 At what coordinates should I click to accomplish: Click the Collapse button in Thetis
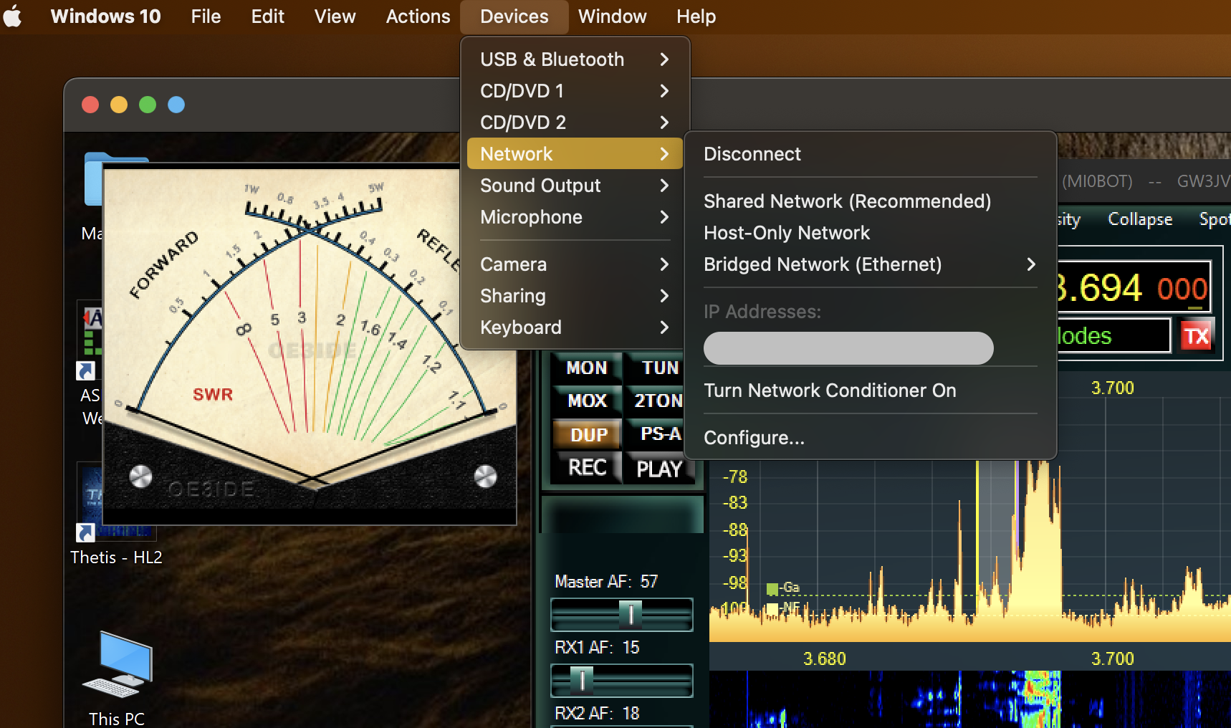[1140, 219]
